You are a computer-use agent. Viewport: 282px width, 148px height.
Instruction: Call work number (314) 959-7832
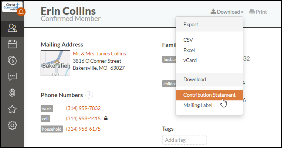[x=83, y=108]
